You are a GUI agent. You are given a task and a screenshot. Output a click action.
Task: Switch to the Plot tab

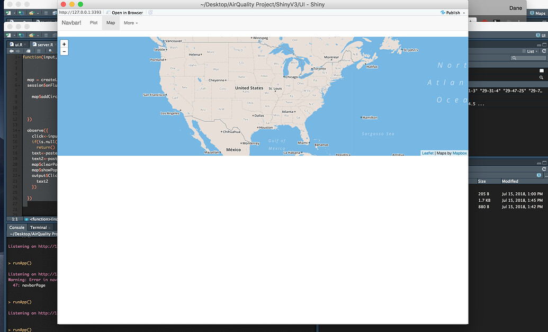(94, 23)
